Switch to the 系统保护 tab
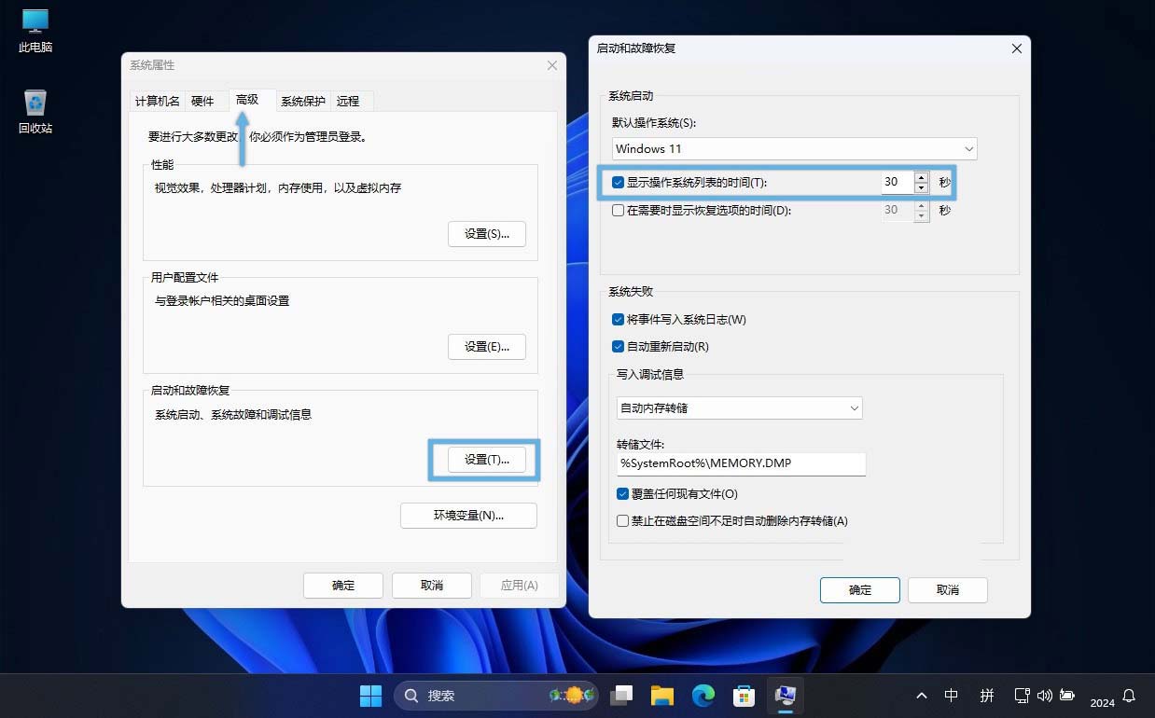Viewport: 1155px width, 718px height. pos(303,101)
